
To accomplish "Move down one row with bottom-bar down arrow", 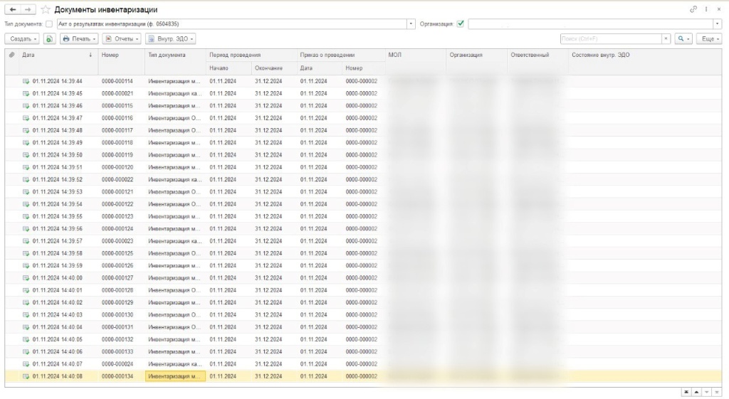I will (x=707, y=393).
